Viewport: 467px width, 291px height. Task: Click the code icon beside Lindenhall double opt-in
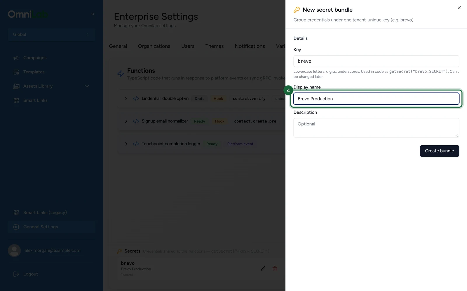pos(136,99)
